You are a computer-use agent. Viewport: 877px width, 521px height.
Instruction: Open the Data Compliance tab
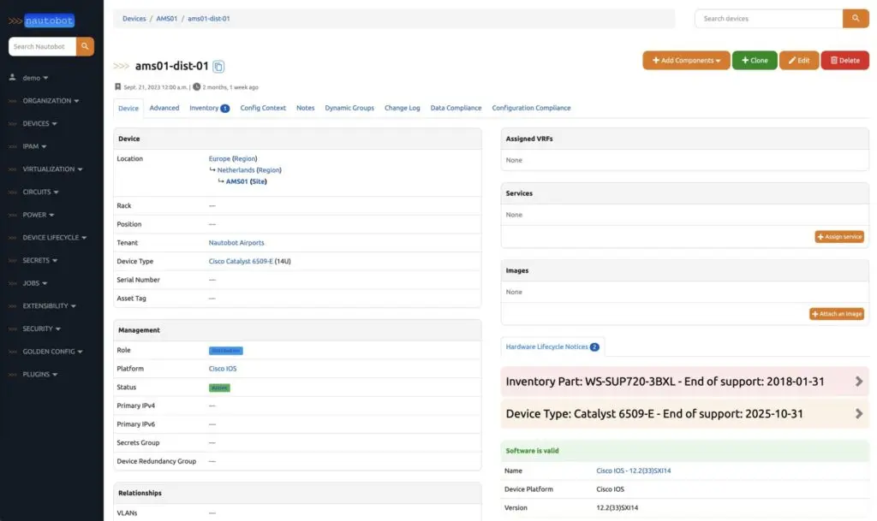pos(456,108)
